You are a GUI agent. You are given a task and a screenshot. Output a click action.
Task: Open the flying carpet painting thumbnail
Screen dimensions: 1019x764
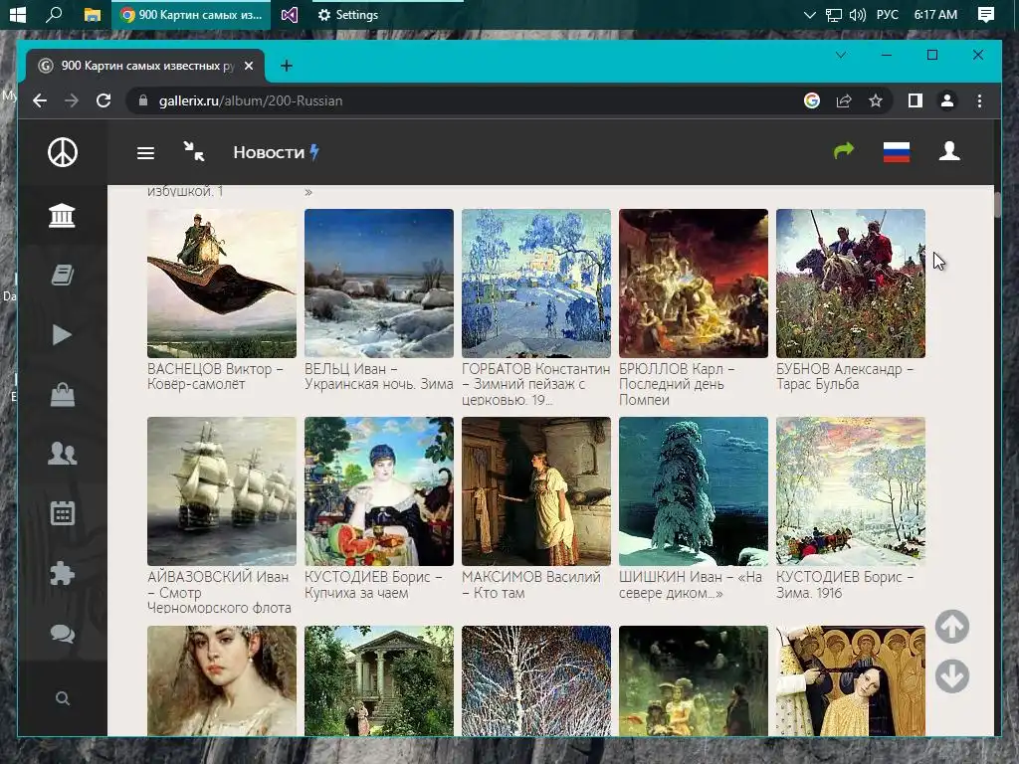(222, 284)
